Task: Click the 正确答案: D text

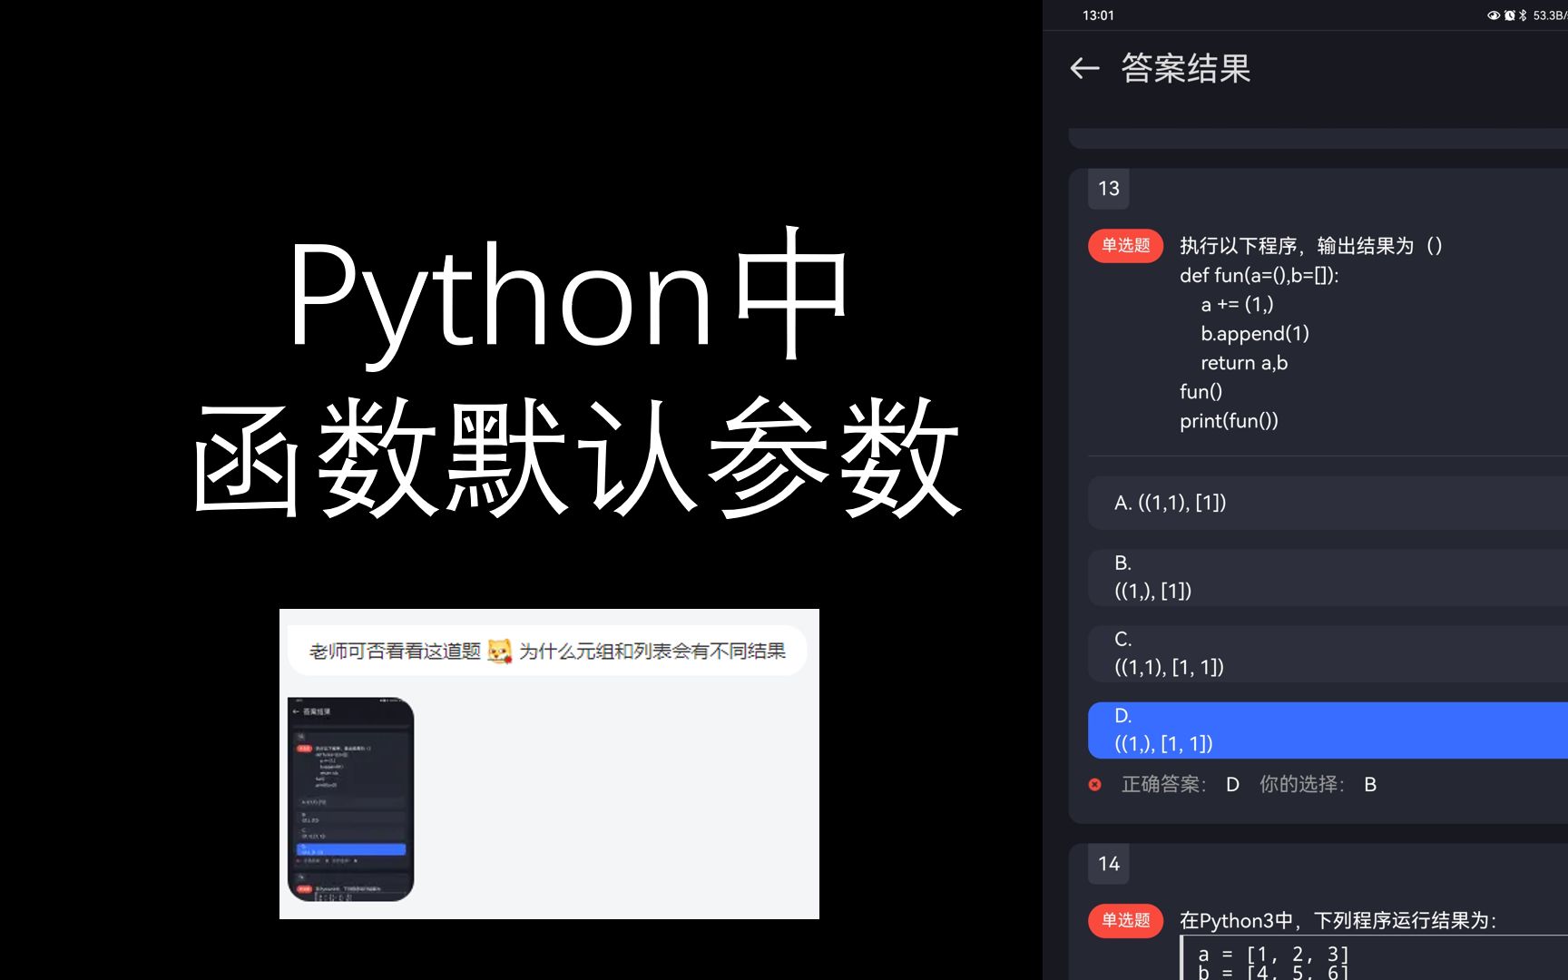Action: point(1181,784)
